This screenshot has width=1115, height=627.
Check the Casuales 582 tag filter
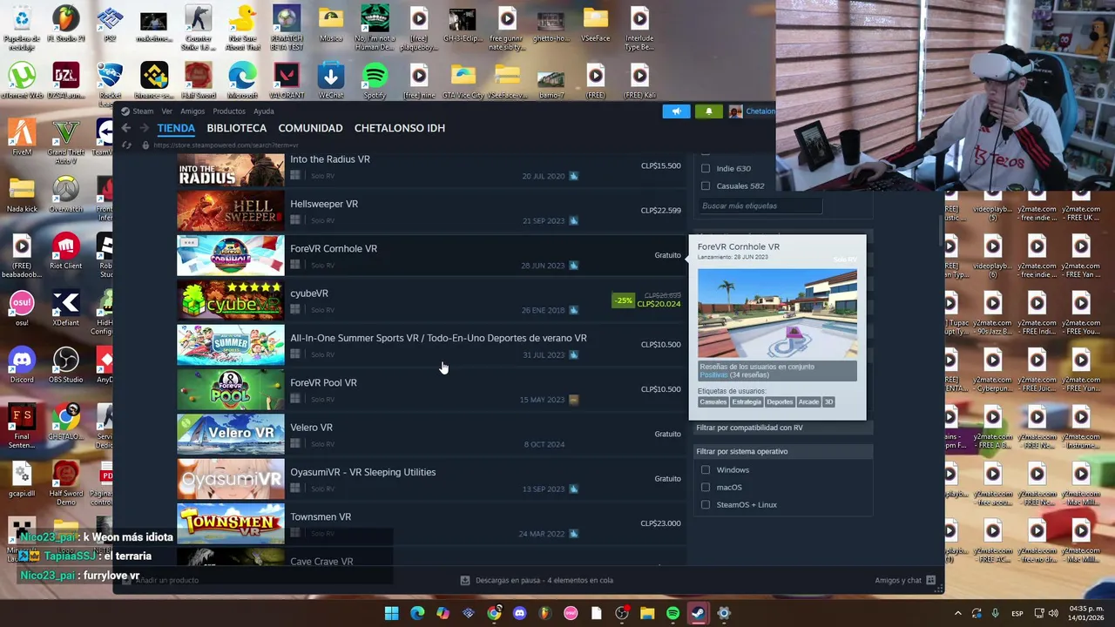point(706,185)
